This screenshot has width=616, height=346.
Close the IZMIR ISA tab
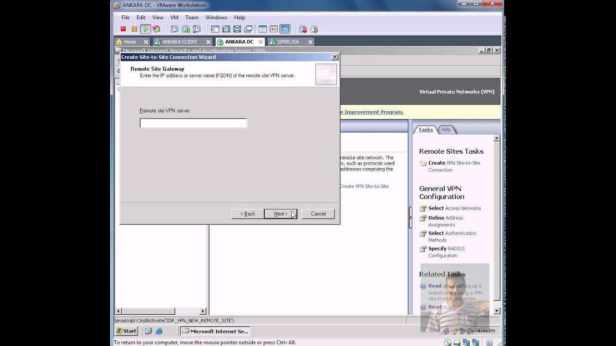(310, 42)
